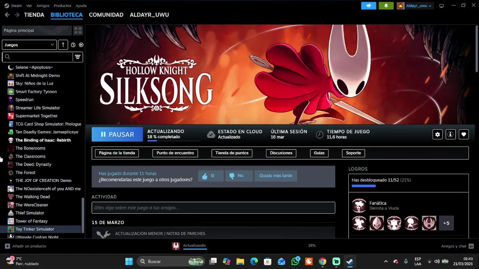479x269 pixels.
Task: Open Página principal in sidebar
Action: pos(37,30)
